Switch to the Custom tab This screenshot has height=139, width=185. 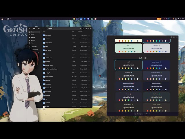pyautogui.click(x=147, y=114)
